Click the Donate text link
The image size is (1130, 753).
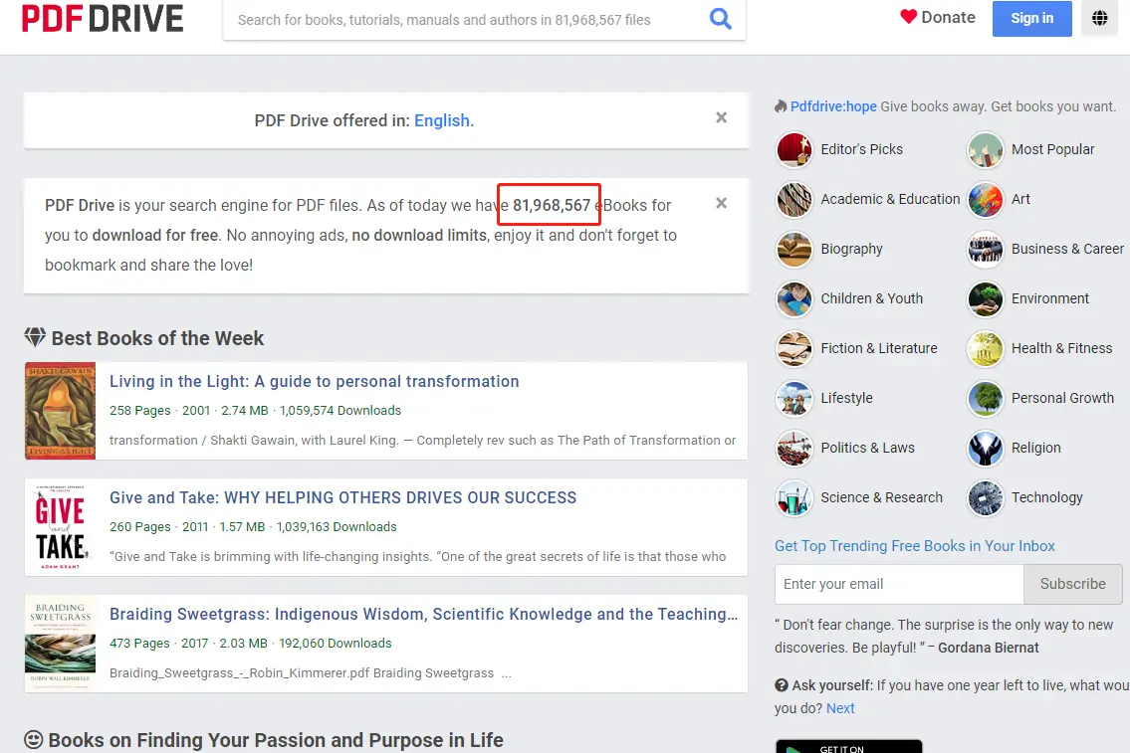pyautogui.click(x=949, y=17)
